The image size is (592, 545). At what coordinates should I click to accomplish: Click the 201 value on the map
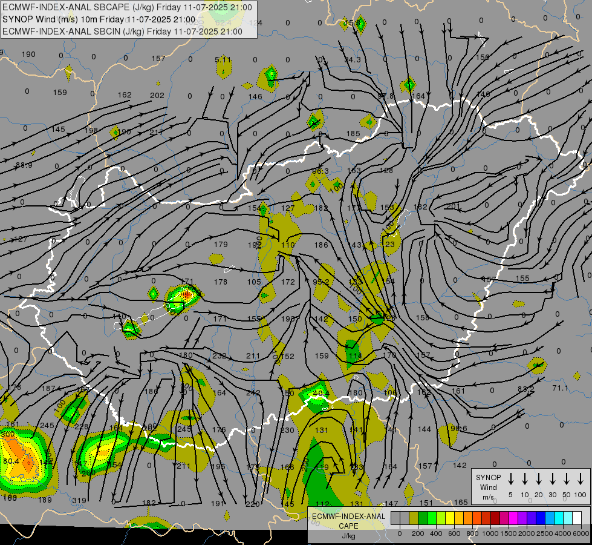click(x=454, y=206)
